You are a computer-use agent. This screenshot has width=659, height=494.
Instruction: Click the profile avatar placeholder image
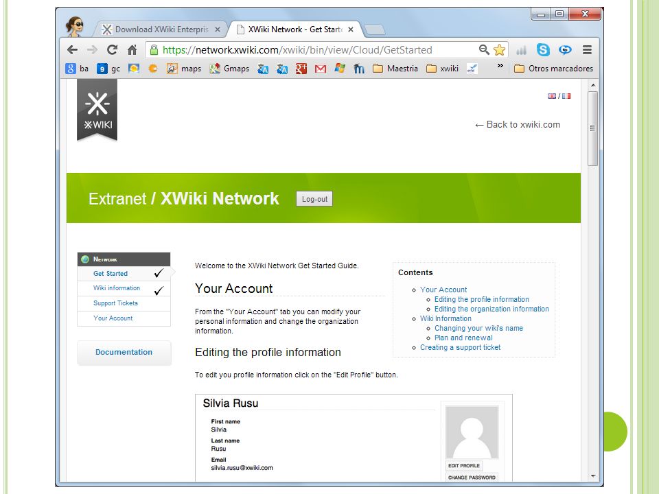coord(472,432)
